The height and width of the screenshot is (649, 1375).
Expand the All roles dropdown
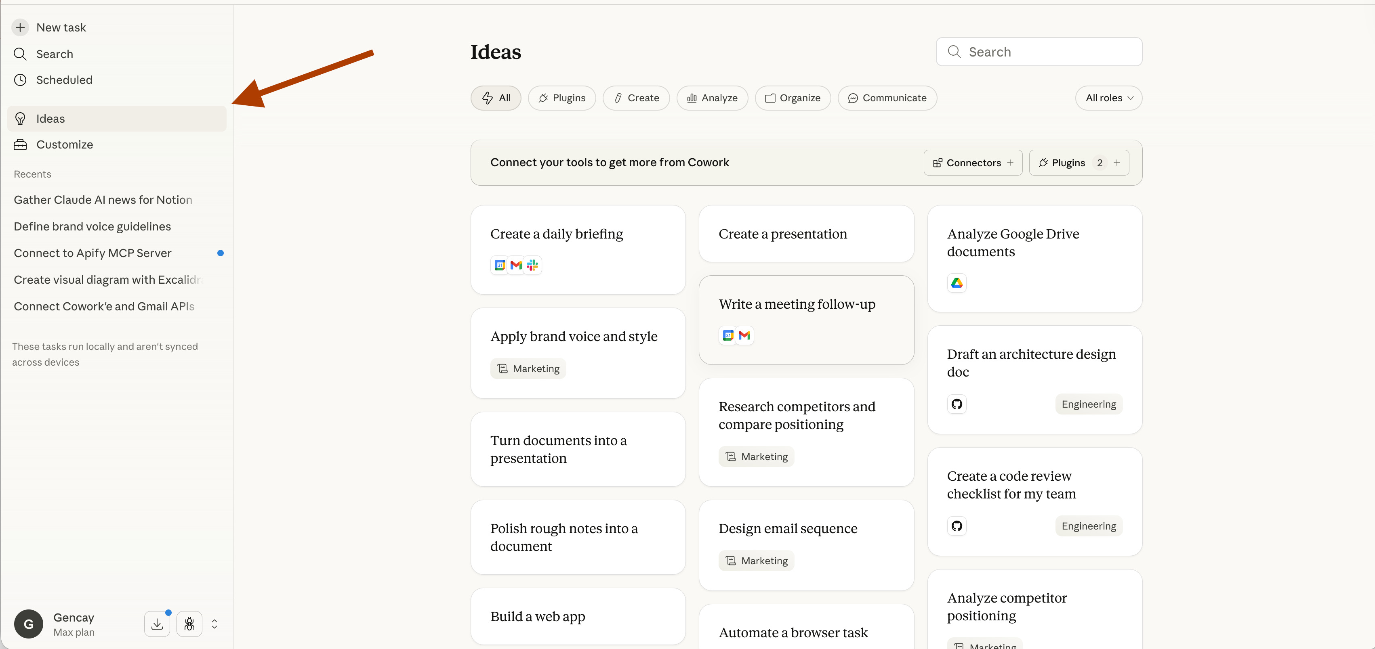1109,98
